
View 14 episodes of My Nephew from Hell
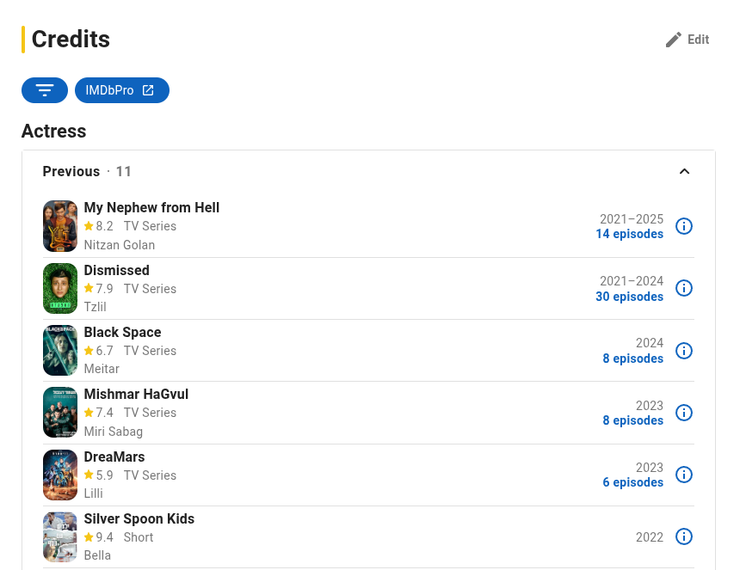pyautogui.click(x=630, y=234)
